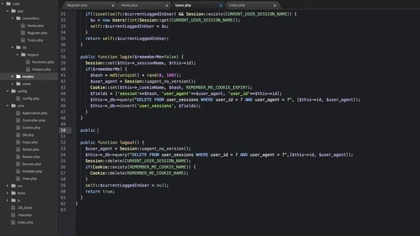Click the config.php file icon

pos(18,98)
